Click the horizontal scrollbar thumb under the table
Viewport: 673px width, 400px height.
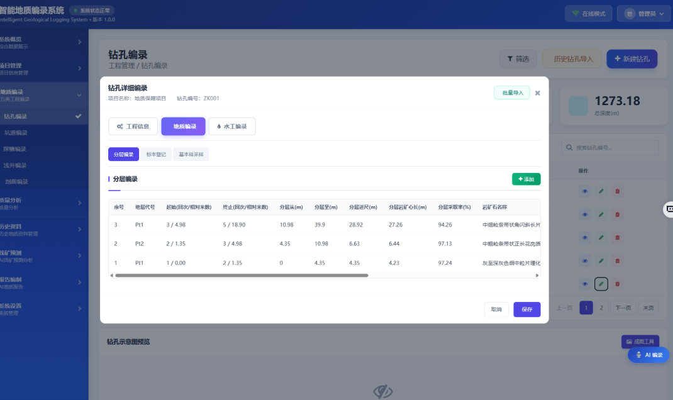coord(242,275)
